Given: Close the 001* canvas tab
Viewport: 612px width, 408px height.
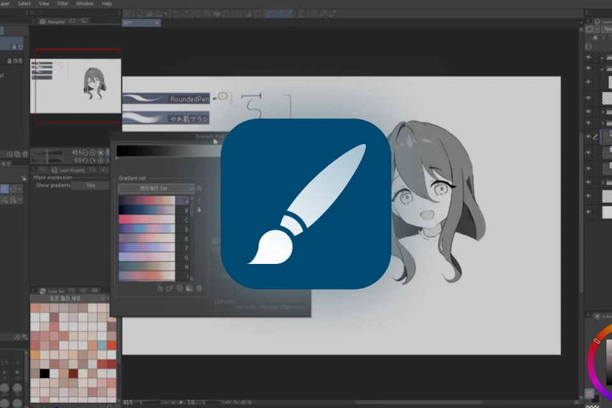Looking at the screenshot, I should [157, 23].
